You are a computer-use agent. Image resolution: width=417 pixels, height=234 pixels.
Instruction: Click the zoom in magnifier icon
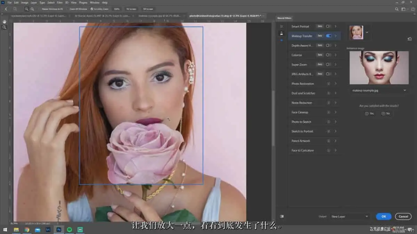pos(27,9)
